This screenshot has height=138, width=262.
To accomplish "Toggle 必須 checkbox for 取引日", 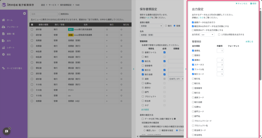I will pyautogui.click(x=164, y=70).
